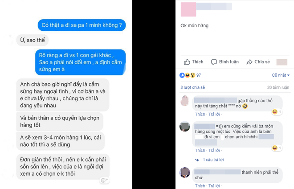This screenshot has width=294, height=189.
Task: Open the 20 bình luận comment count
Action: pos(278,87)
